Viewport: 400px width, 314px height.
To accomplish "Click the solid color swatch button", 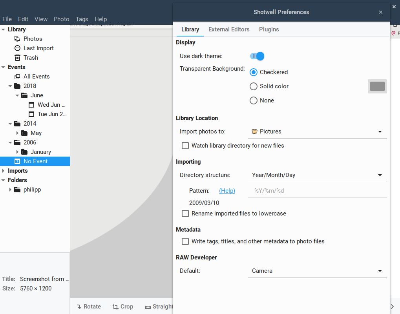I will click(x=377, y=86).
